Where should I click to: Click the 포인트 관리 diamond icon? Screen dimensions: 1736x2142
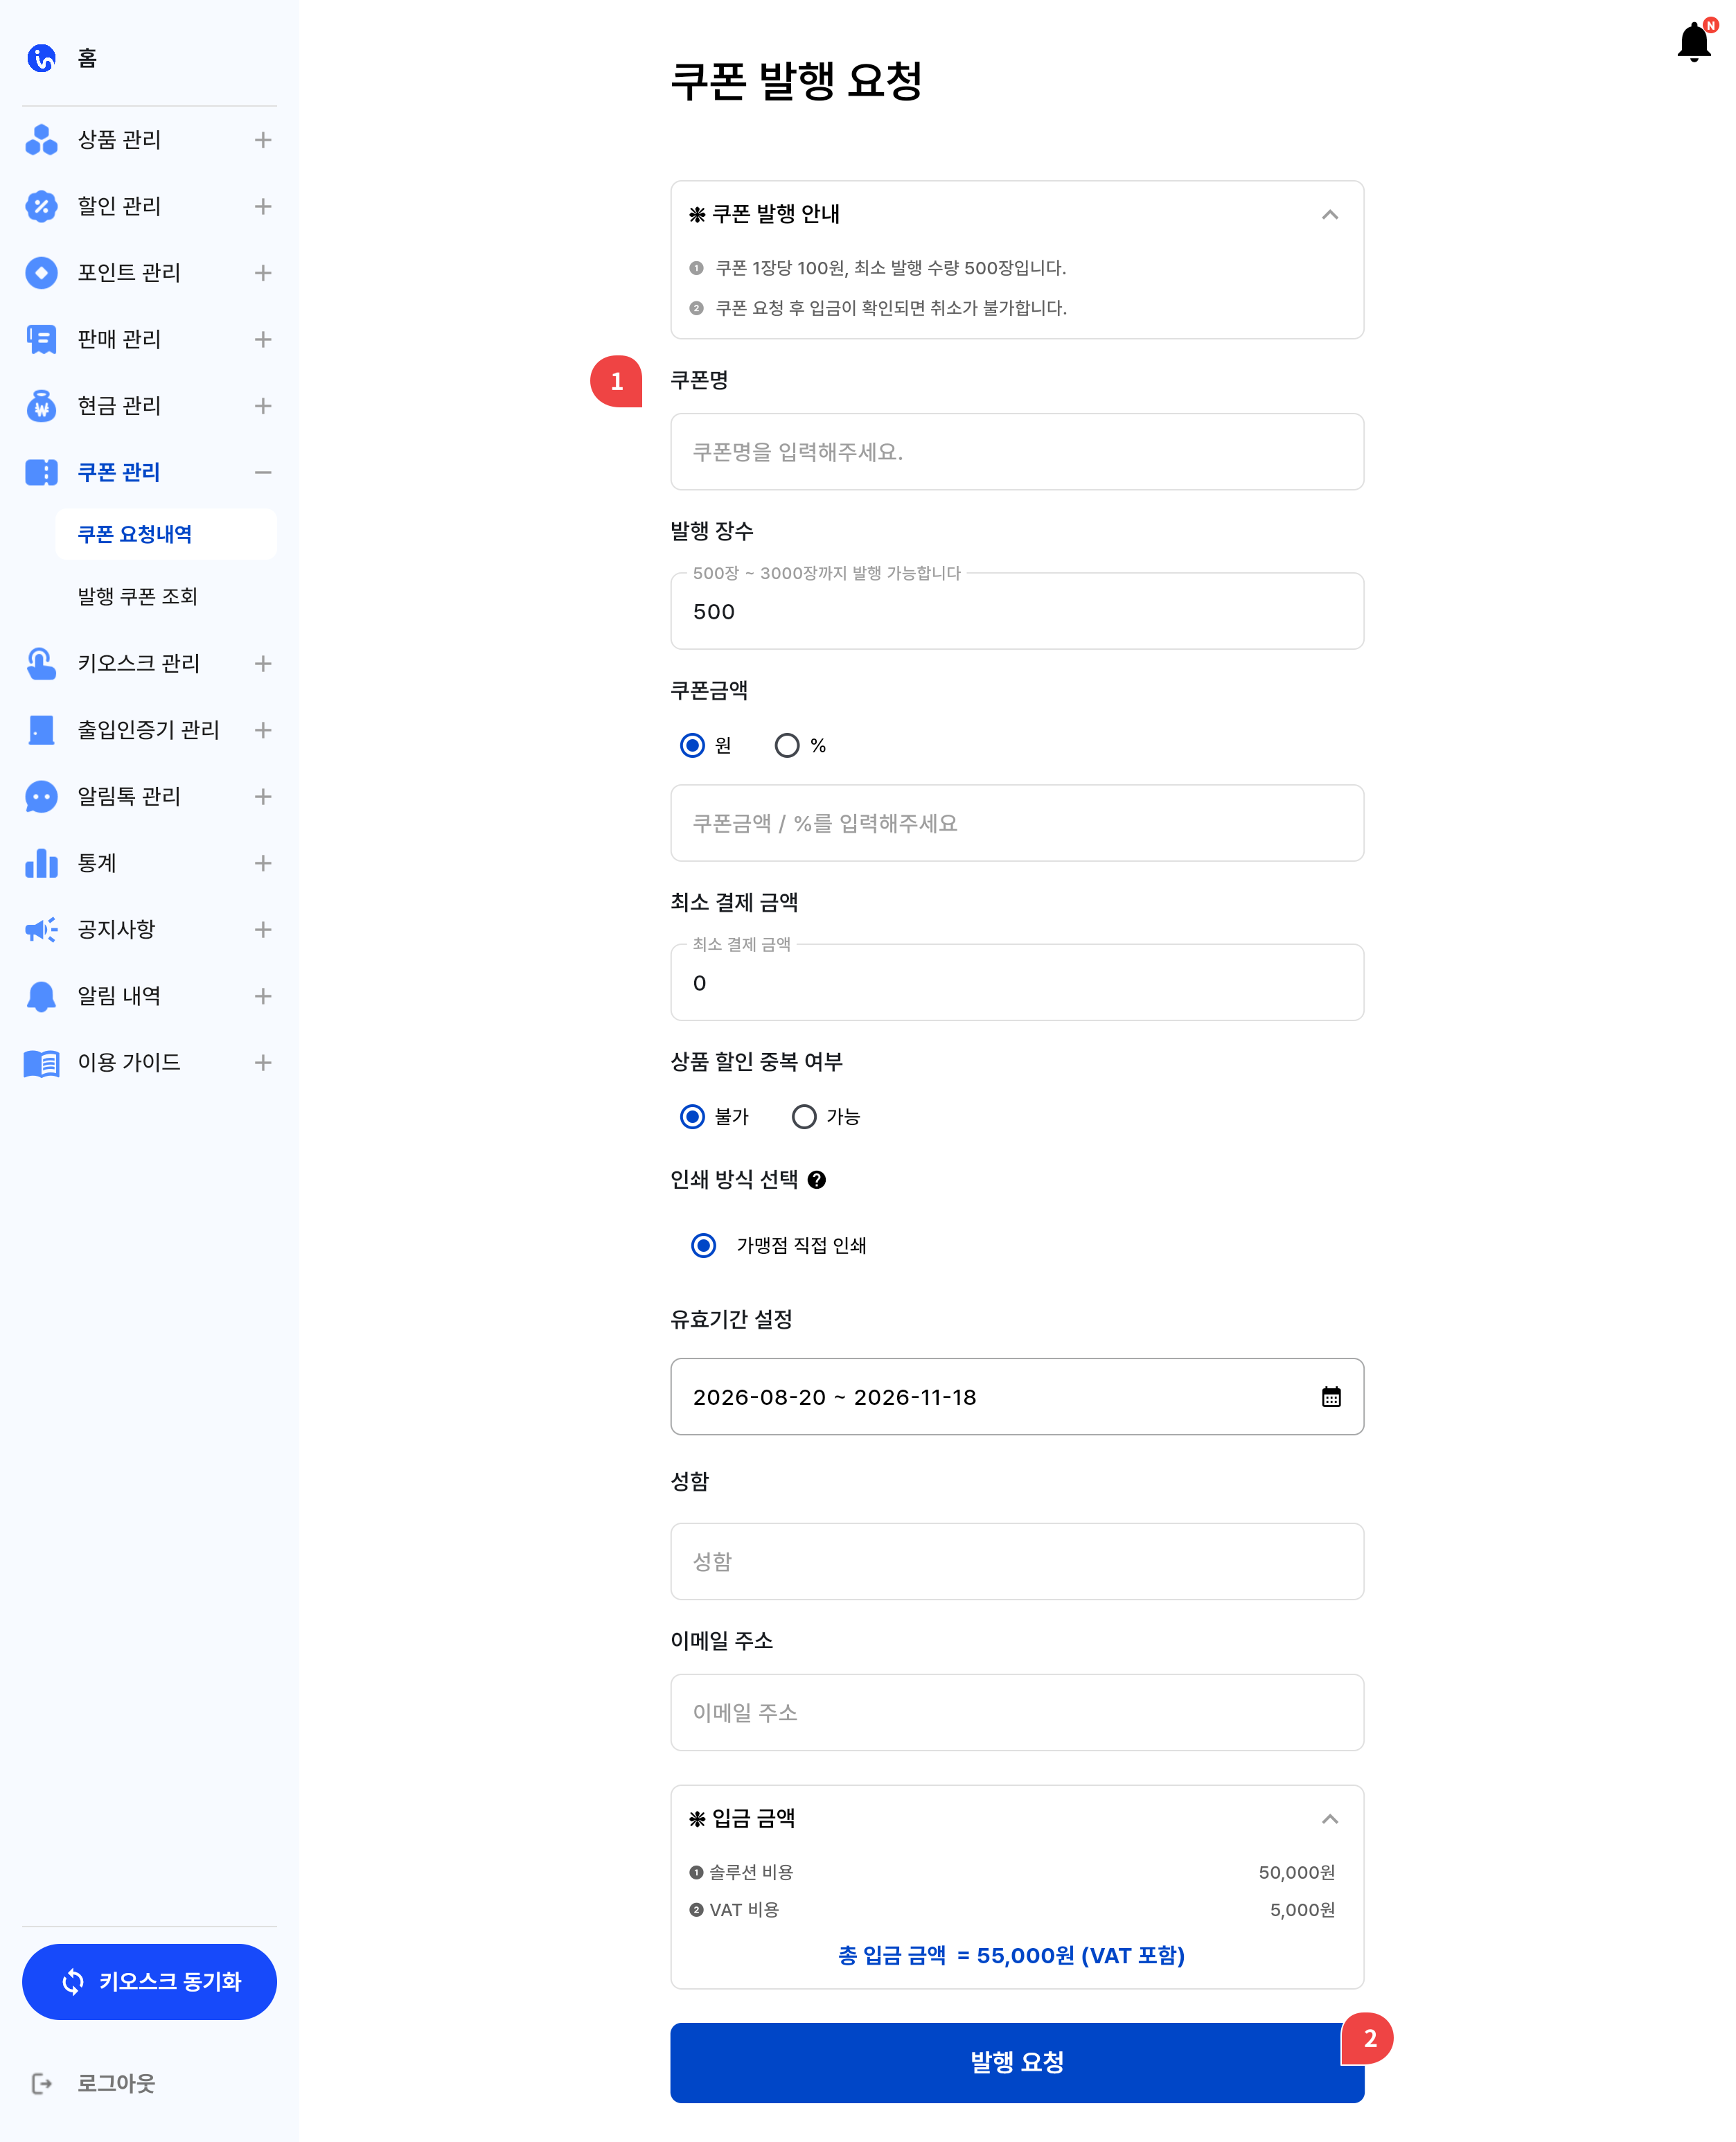41,273
